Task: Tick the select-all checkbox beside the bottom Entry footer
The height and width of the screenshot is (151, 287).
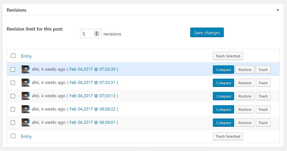Action: click(13, 136)
